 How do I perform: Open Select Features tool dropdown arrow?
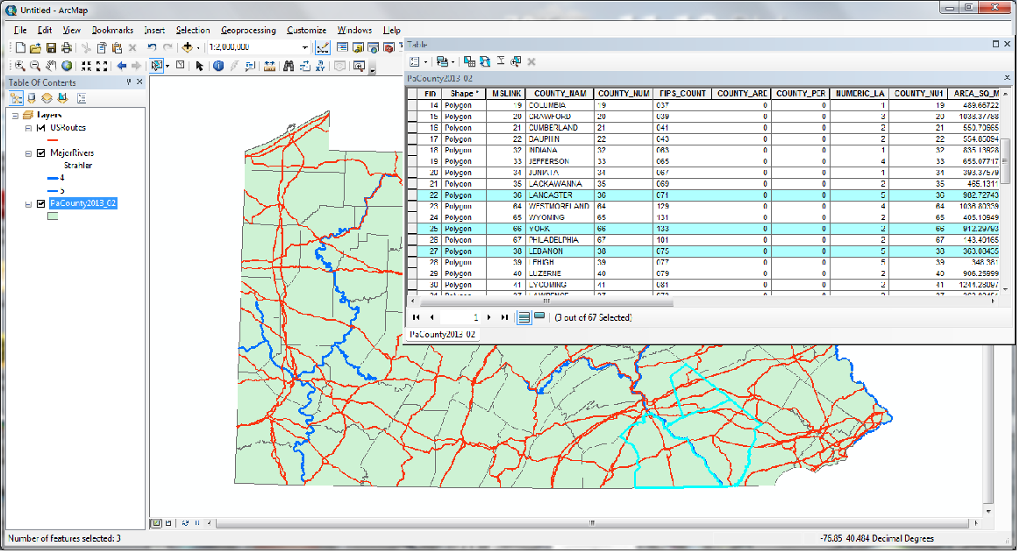tap(167, 67)
